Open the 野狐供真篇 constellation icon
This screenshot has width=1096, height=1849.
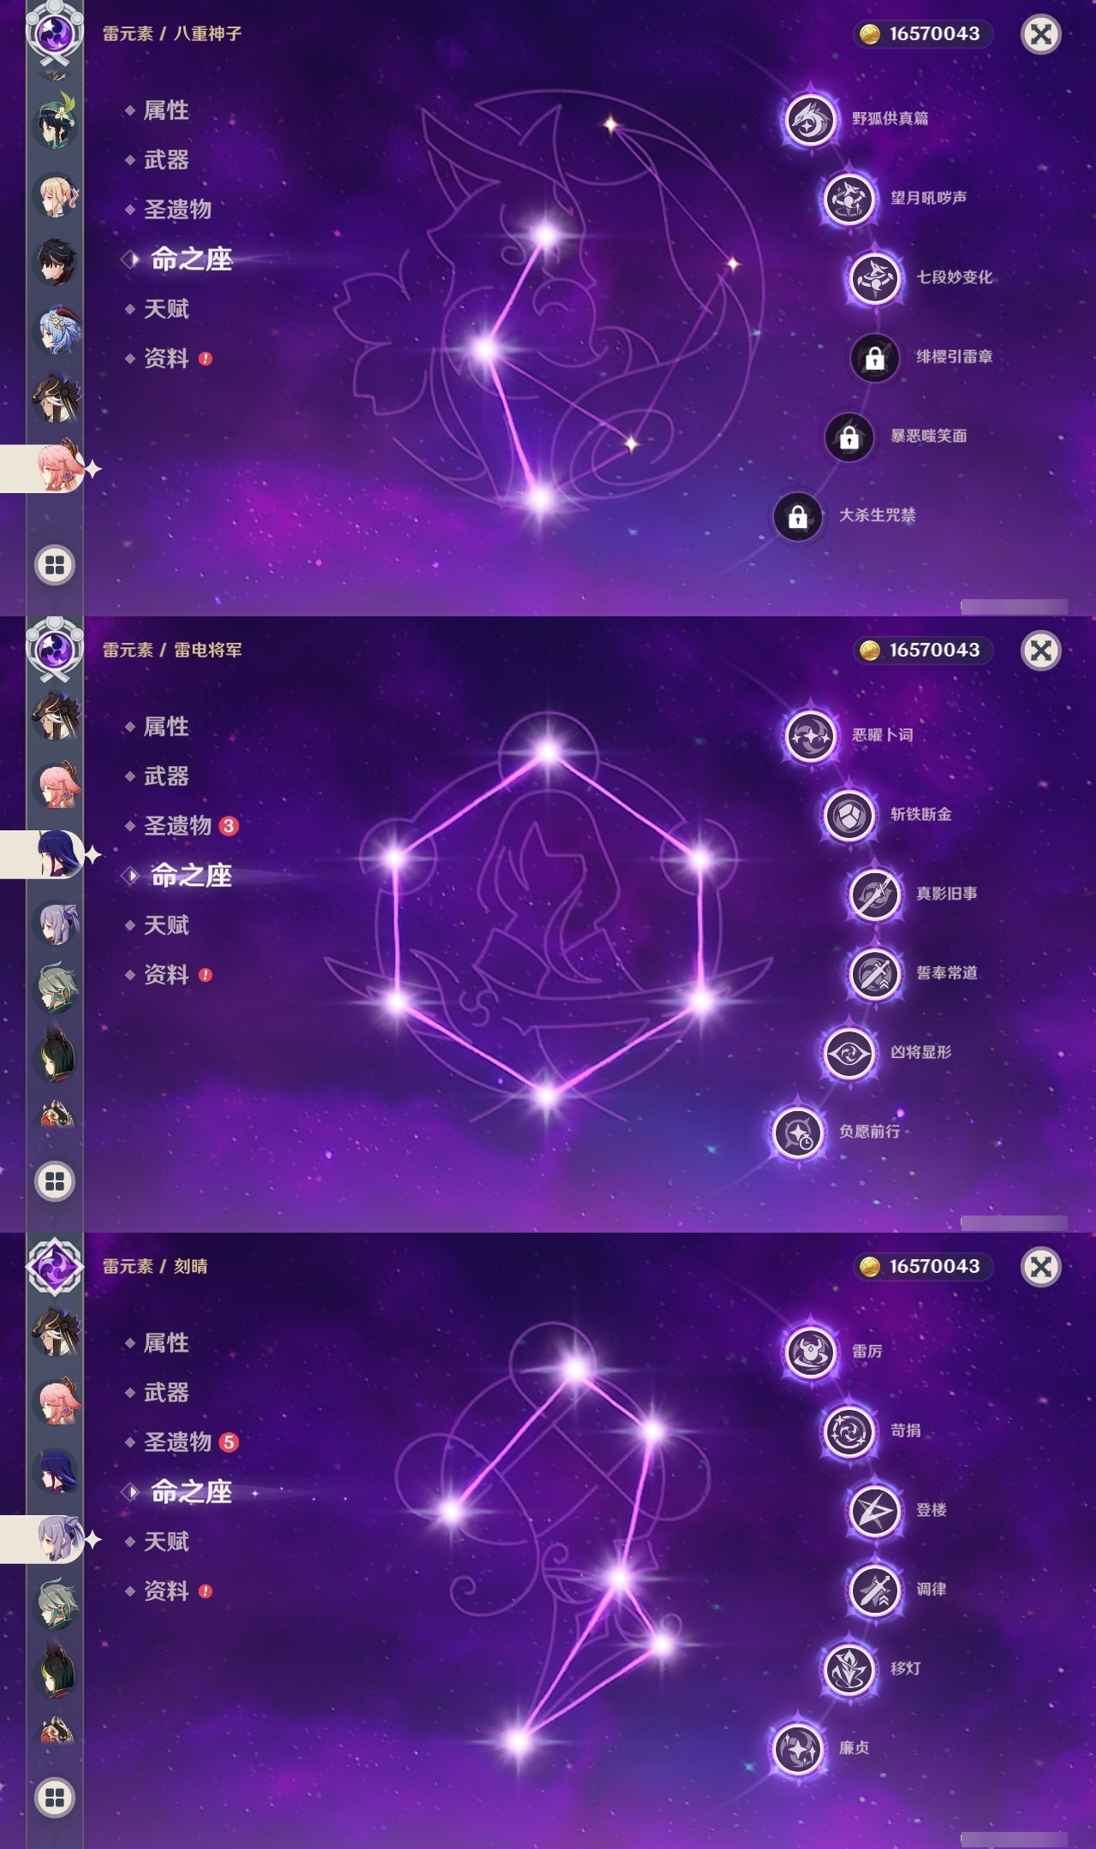[x=809, y=118]
